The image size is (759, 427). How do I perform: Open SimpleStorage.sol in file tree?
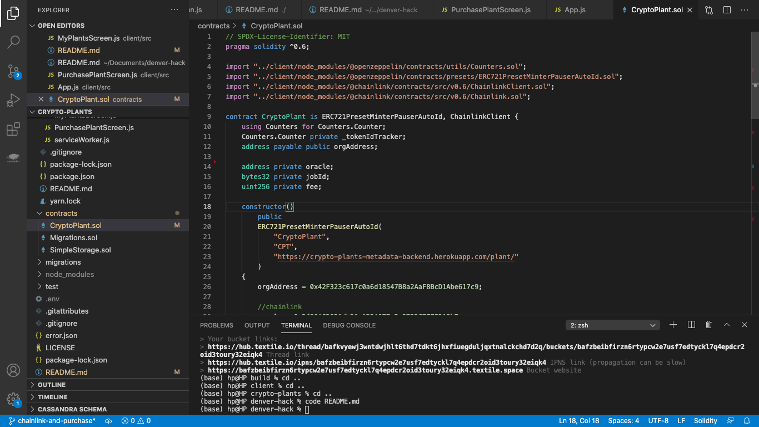(108, 250)
